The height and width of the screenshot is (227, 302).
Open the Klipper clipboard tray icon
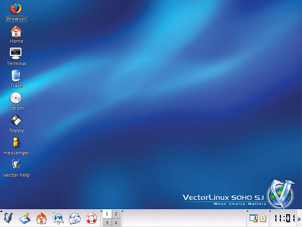point(263,218)
